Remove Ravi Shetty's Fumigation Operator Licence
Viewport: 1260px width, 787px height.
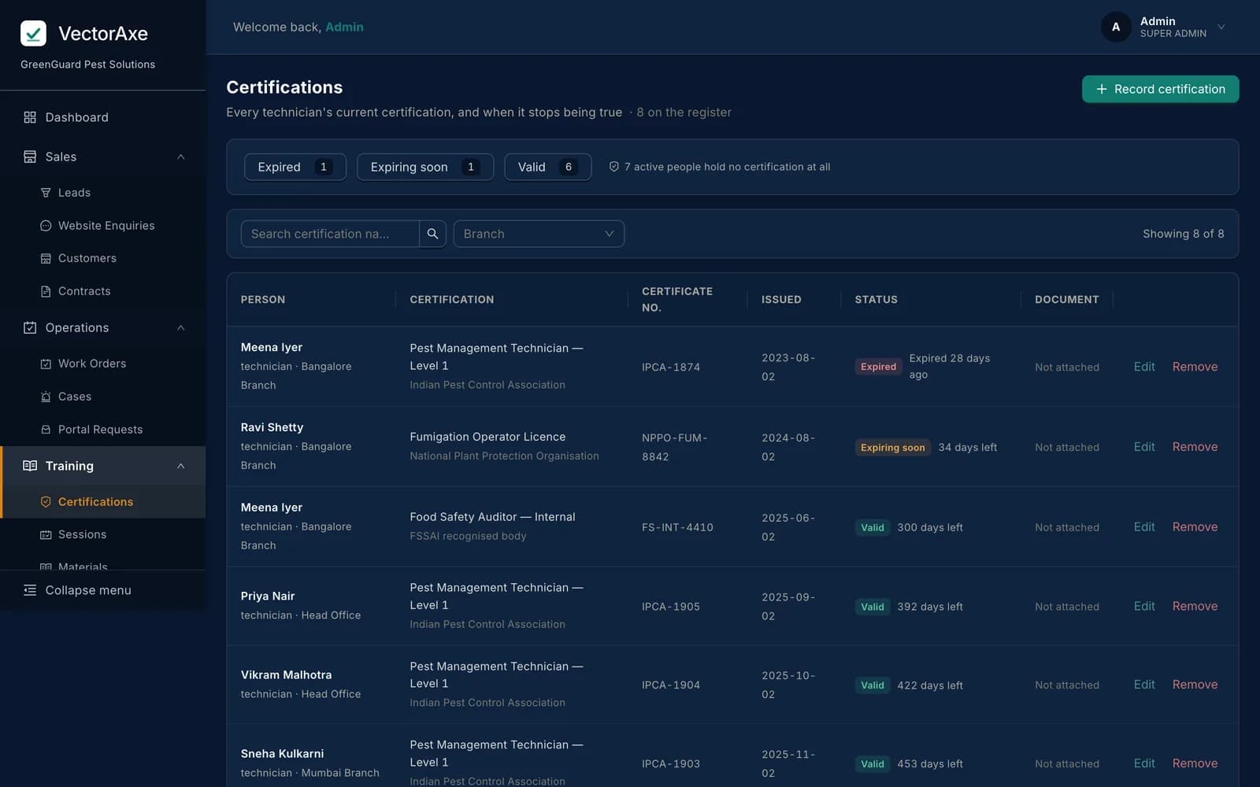1195,447
